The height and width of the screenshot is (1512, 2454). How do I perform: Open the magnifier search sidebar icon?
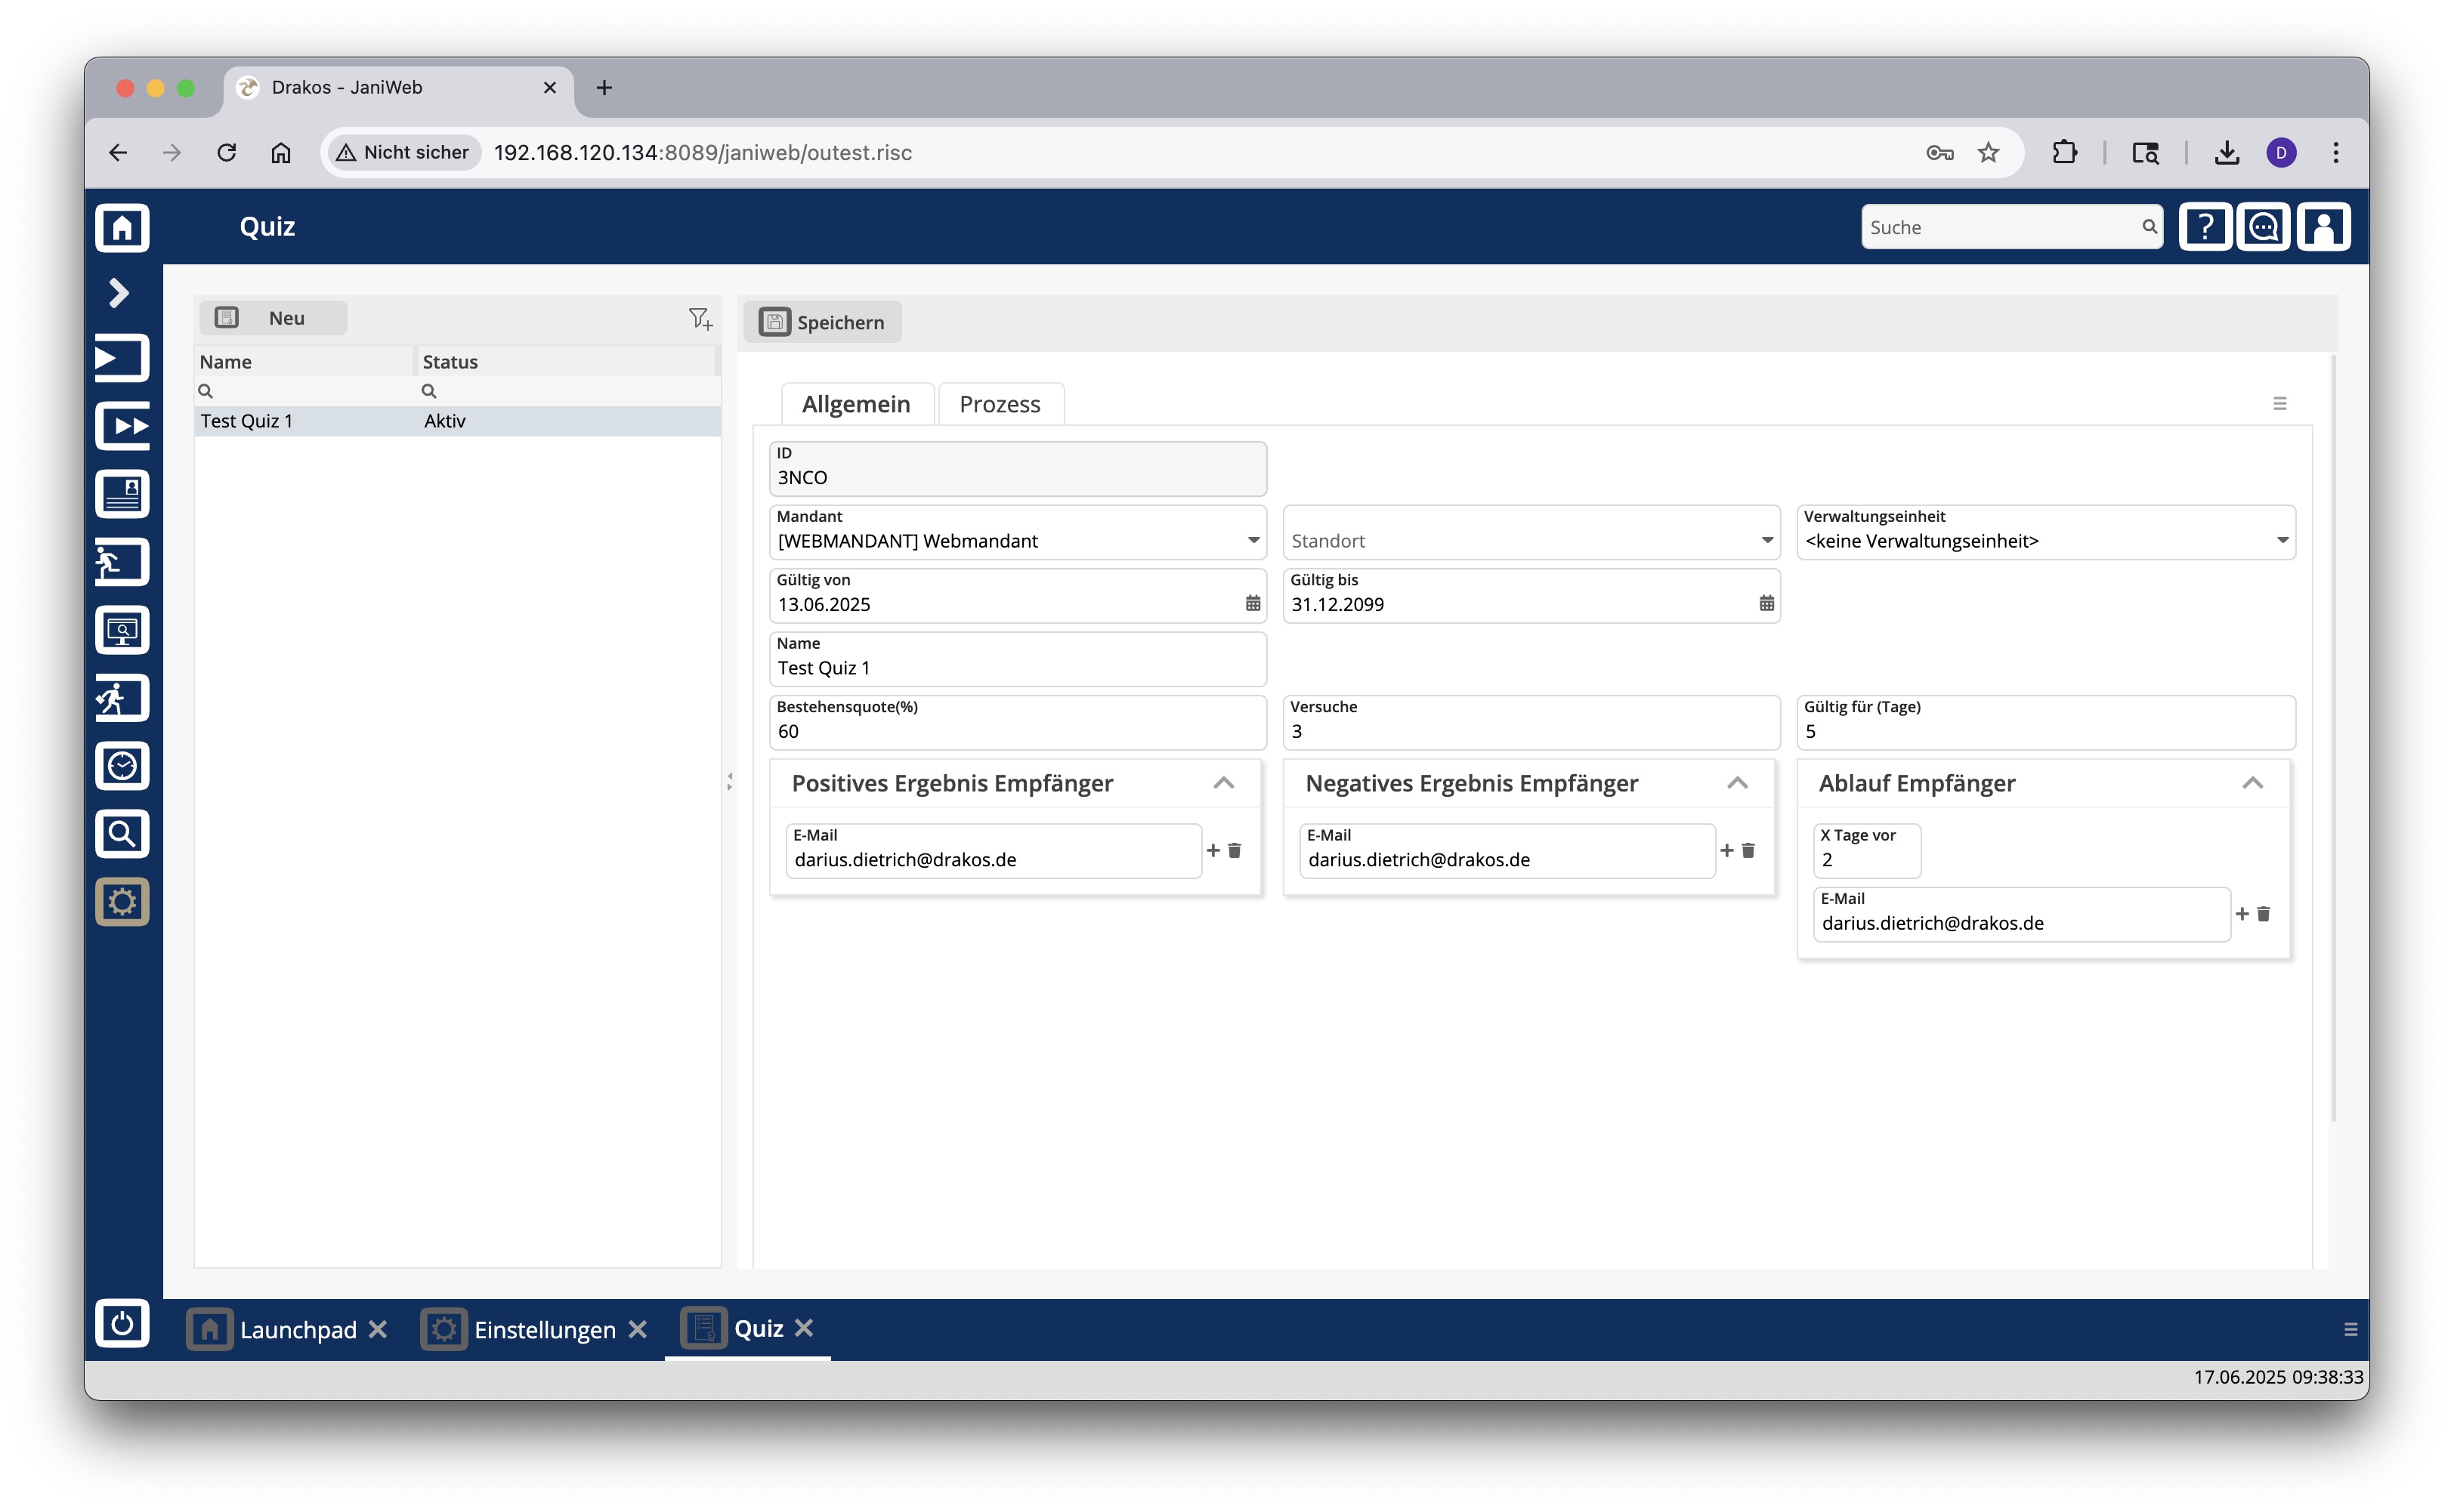122,835
